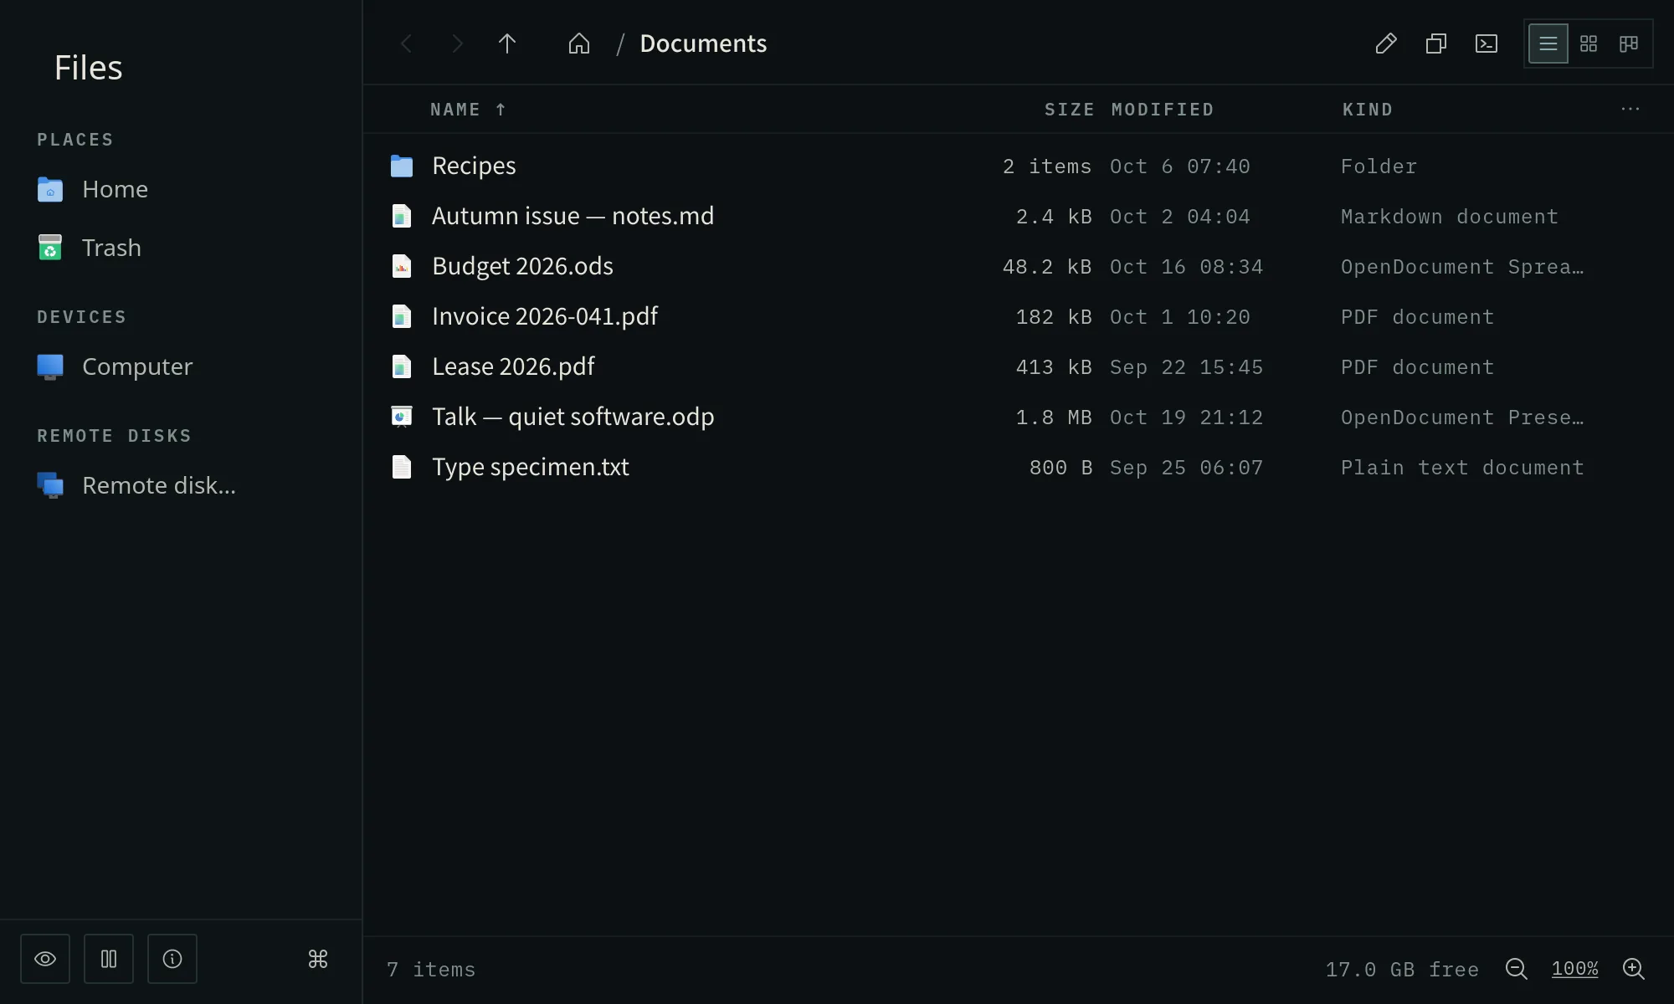Click the Recipes folder icon
The image size is (1674, 1004).
(x=402, y=166)
